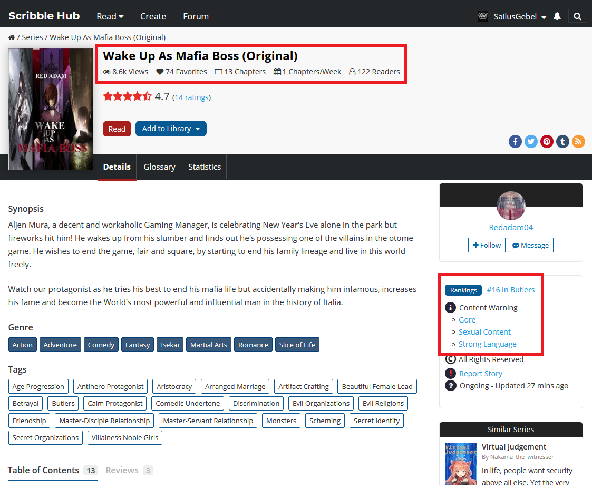Share story on Tumblr icon

point(562,141)
